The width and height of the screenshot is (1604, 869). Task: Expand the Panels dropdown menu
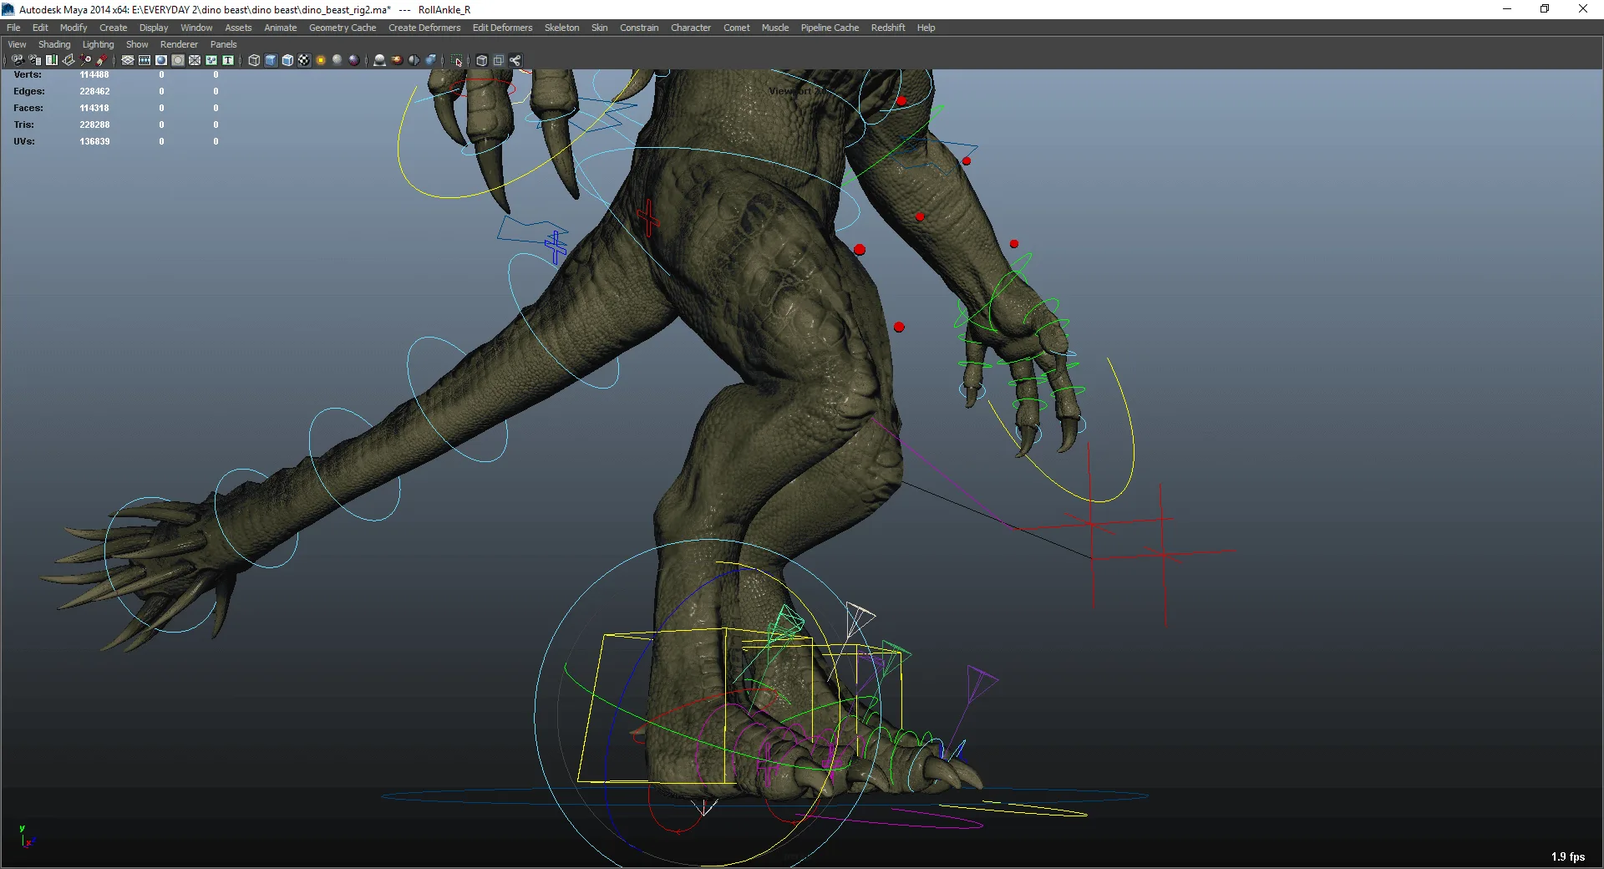(223, 44)
